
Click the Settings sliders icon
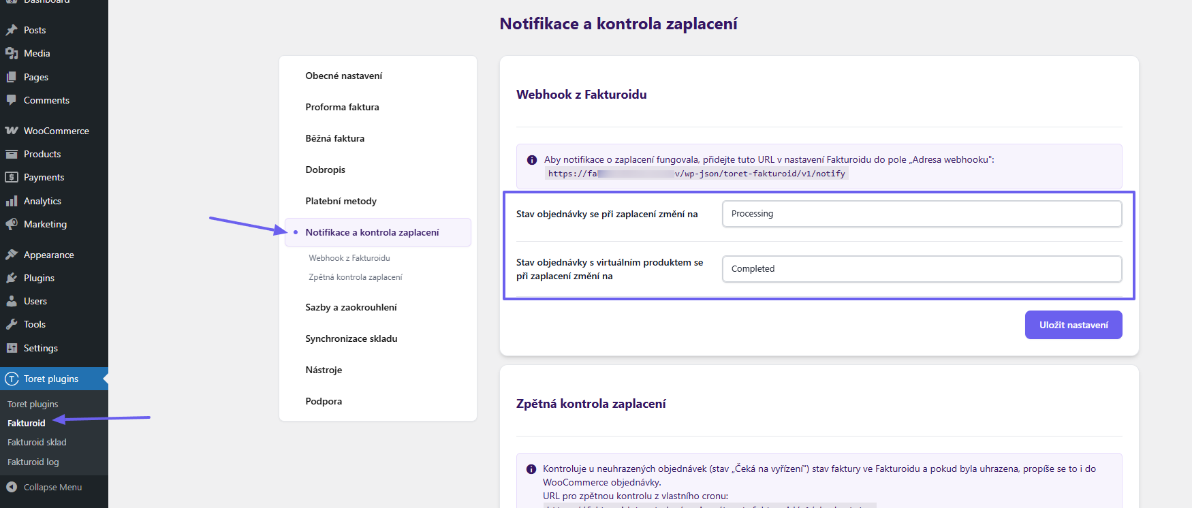click(x=12, y=348)
